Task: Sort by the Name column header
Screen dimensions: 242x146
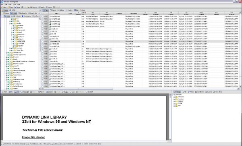Action: [x=56, y=14]
